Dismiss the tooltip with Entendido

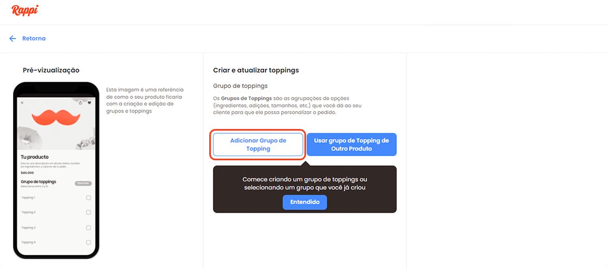(305, 202)
